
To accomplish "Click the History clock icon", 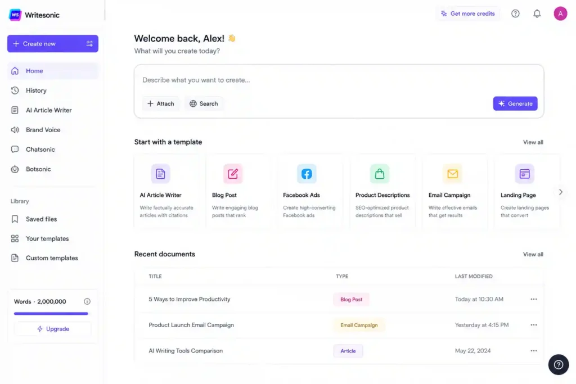I will point(15,91).
